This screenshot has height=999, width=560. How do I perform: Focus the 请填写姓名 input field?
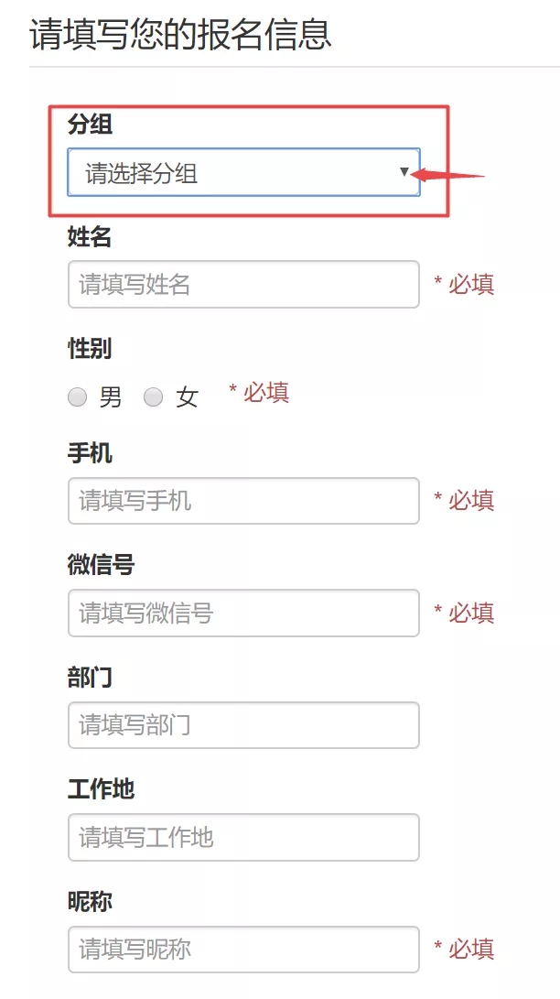pos(243,285)
